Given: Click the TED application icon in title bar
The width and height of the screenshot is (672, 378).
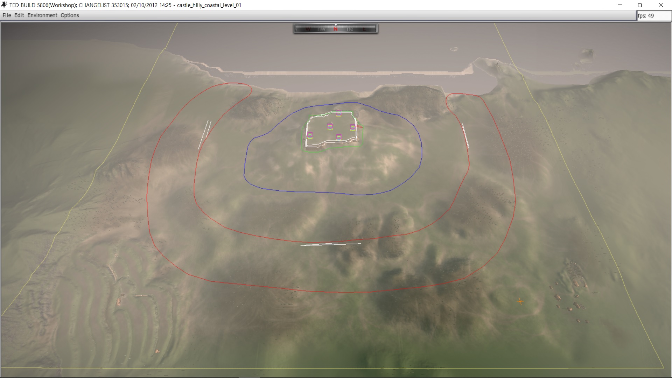Looking at the screenshot, I should tap(4, 5).
